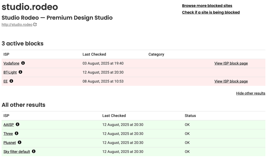Click the info icon next to Three

click(17, 133)
